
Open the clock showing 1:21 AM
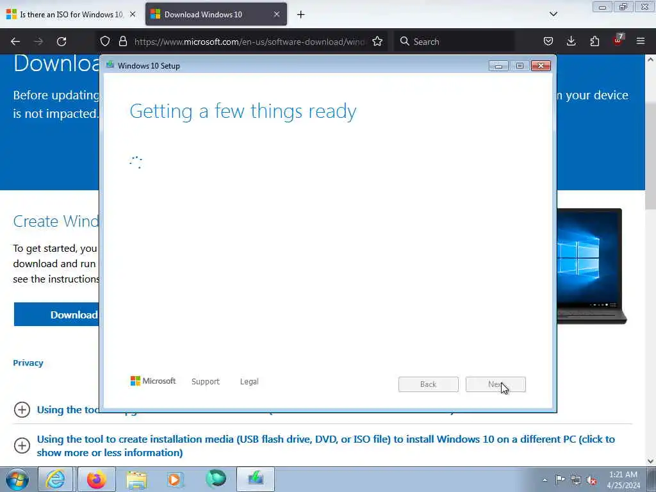pos(623,480)
